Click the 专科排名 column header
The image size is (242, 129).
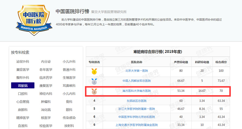point(94,62)
